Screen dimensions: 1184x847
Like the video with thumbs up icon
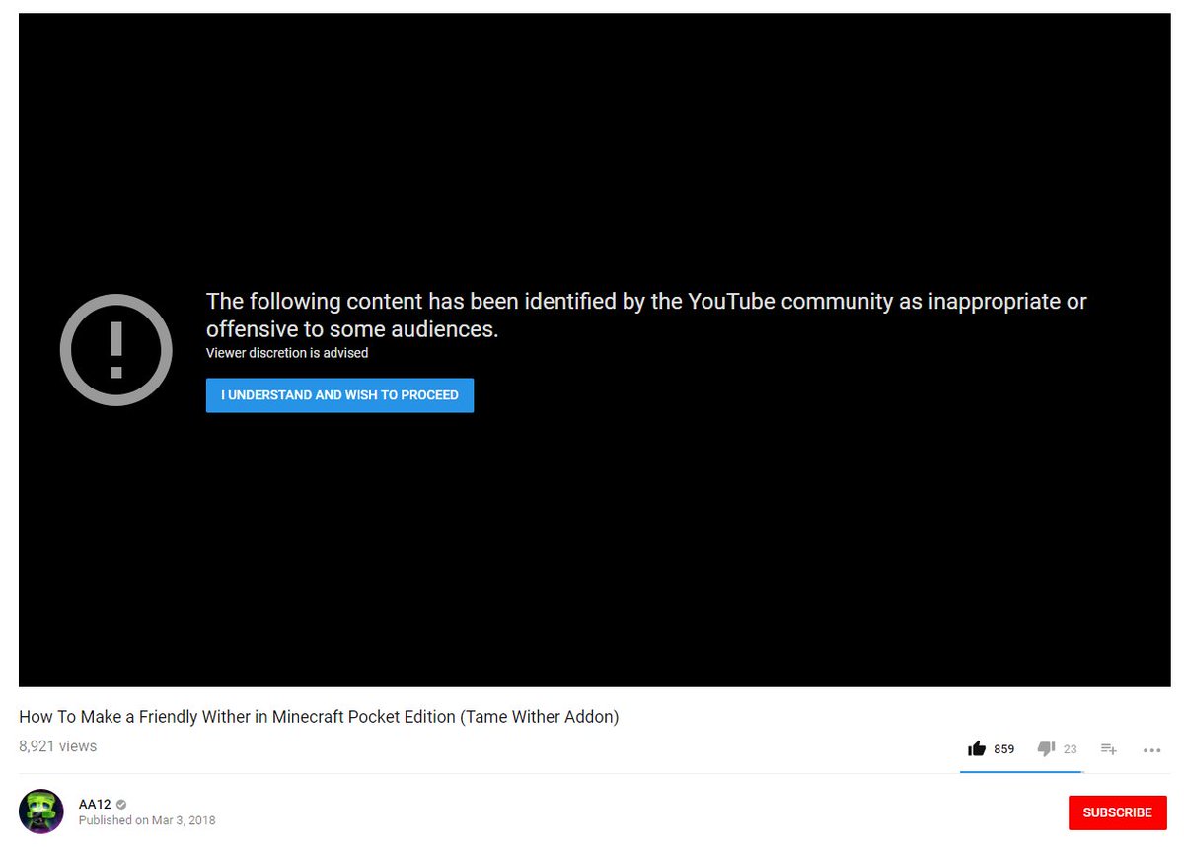[x=977, y=749]
